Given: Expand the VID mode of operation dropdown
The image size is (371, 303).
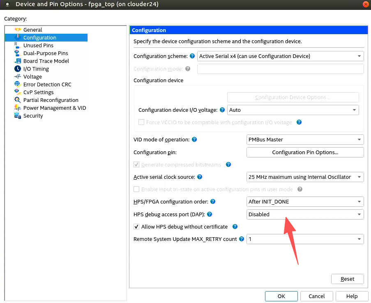Looking at the screenshot, I should pyautogui.click(x=305, y=139).
